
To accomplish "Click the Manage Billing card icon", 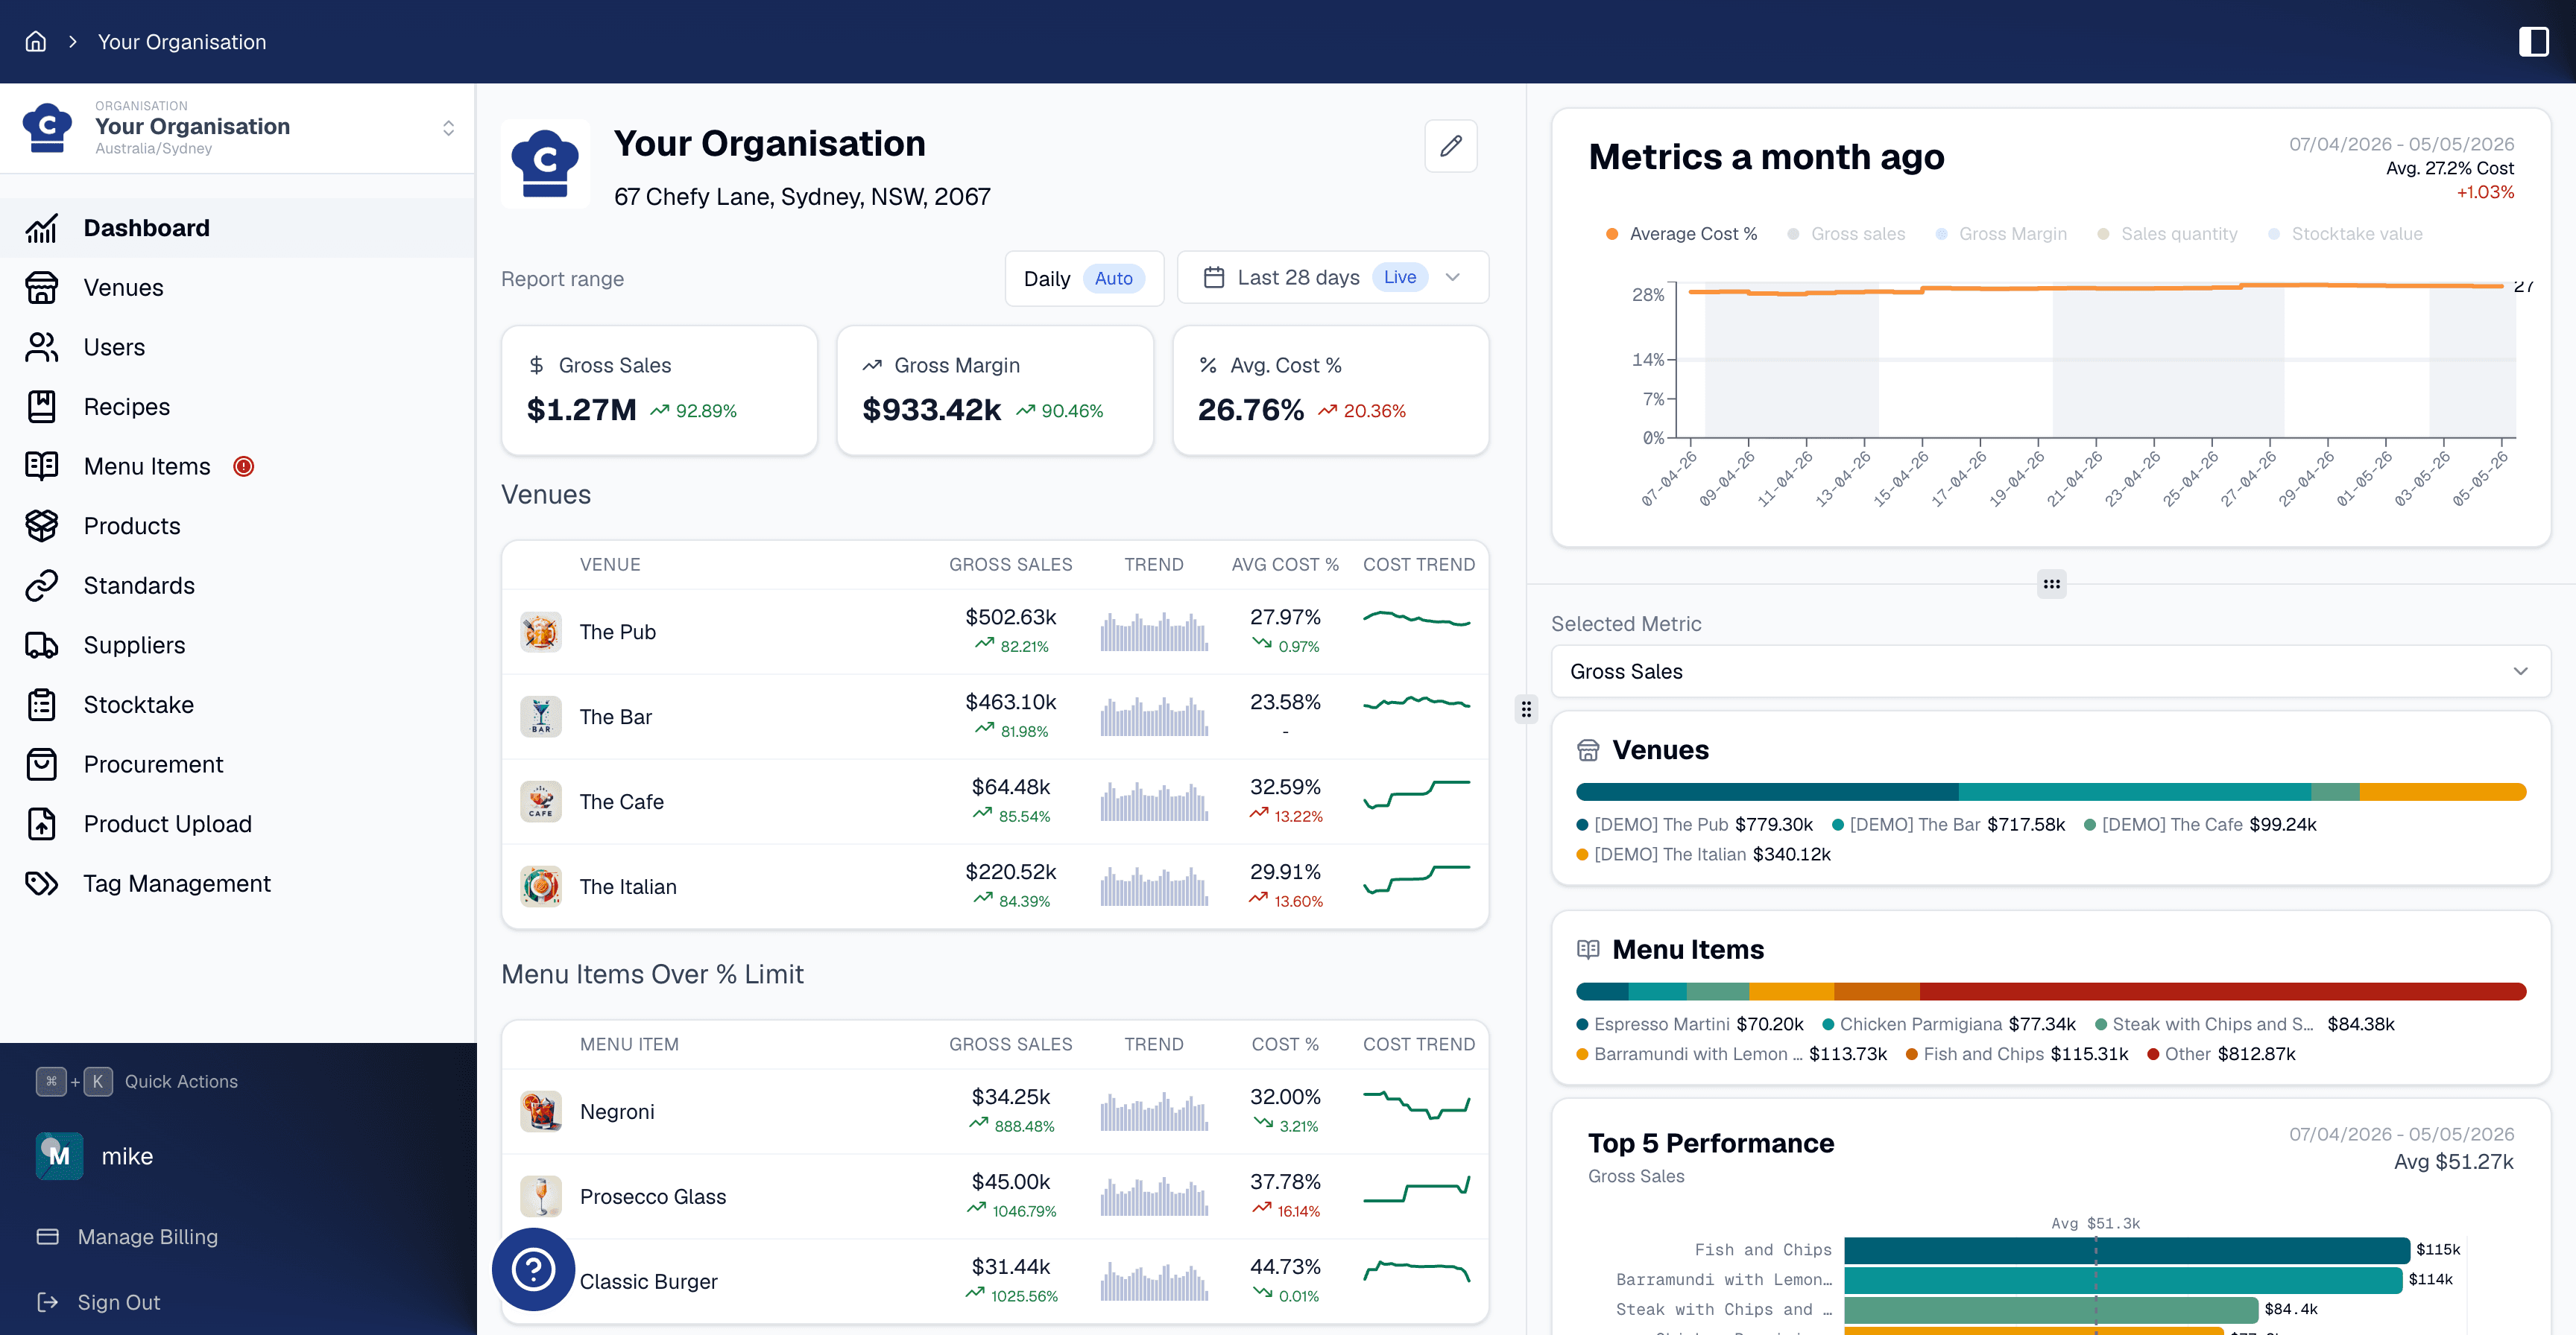I will (47, 1236).
